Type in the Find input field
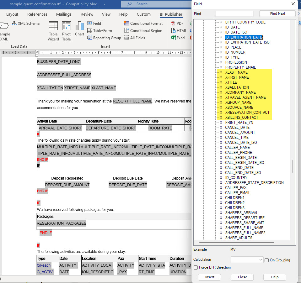This screenshot has width=301, height=283. click(x=234, y=13)
